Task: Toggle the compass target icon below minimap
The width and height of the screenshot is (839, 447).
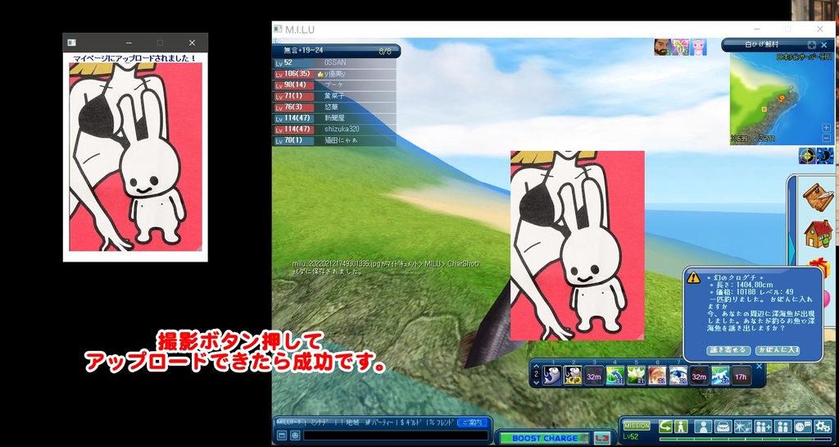Action: [x=807, y=155]
